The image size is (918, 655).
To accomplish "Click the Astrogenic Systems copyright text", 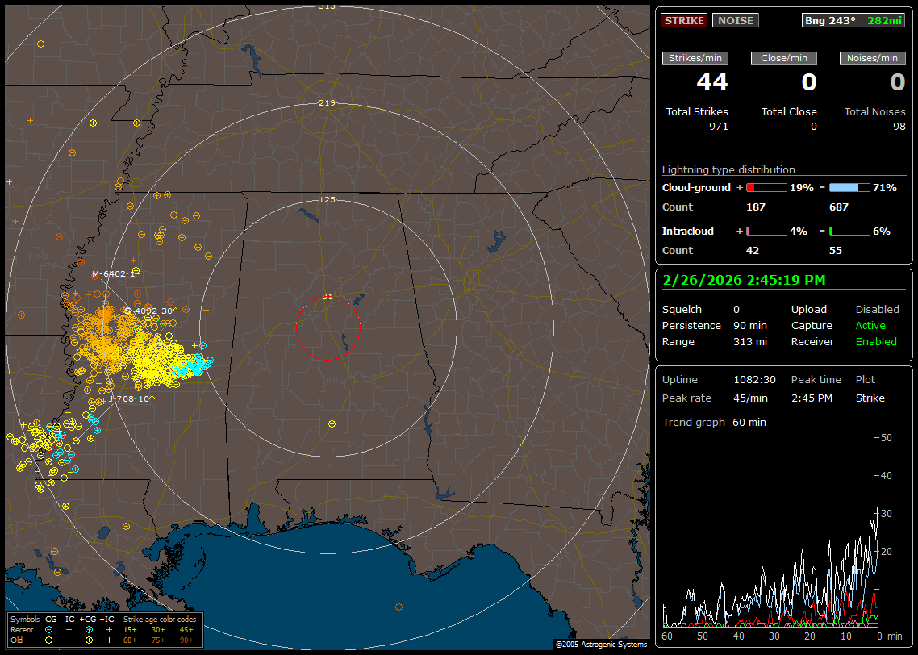I will click(600, 645).
